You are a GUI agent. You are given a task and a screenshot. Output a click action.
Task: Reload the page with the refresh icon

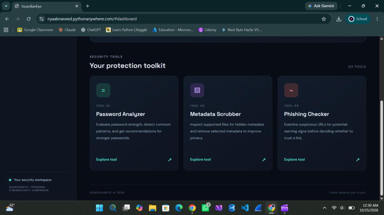29,19
